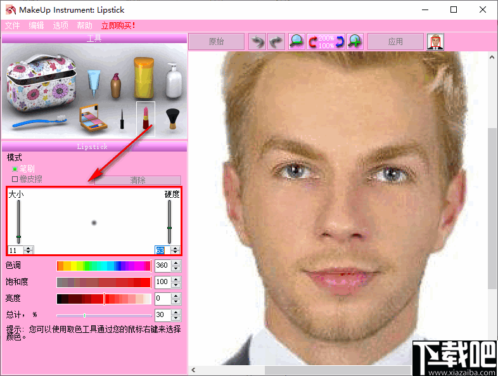Select the blue cream tube tool
The image size is (498, 376).
(94, 83)
